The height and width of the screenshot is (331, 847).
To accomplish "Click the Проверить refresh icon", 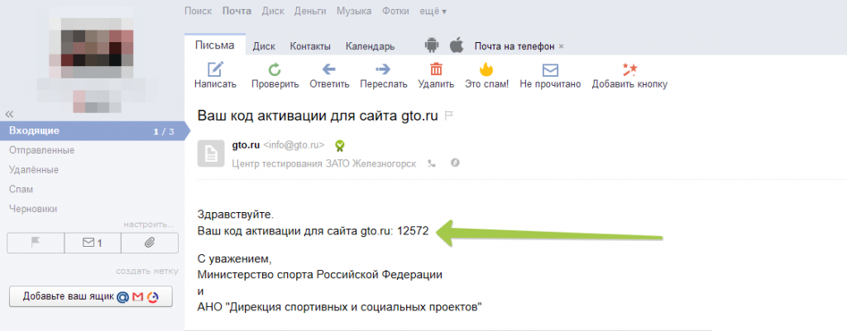I will click(275, 69).
